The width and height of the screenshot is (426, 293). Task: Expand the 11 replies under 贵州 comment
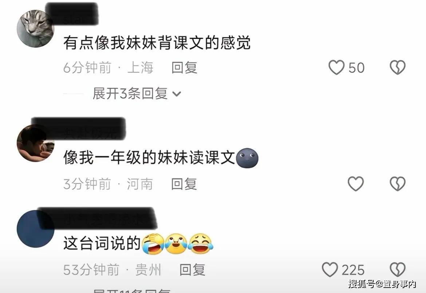132,290
